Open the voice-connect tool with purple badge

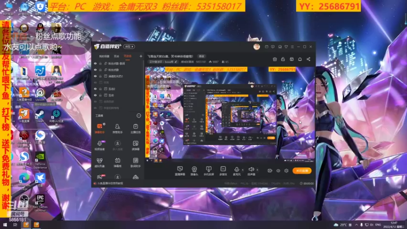click(x=99, y=146)
